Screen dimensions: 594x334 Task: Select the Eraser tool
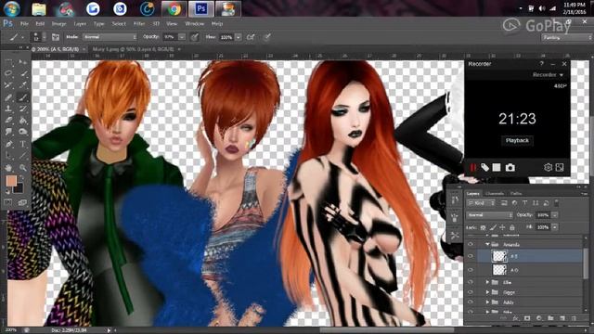pyautogui.click(x=8, y=121)
